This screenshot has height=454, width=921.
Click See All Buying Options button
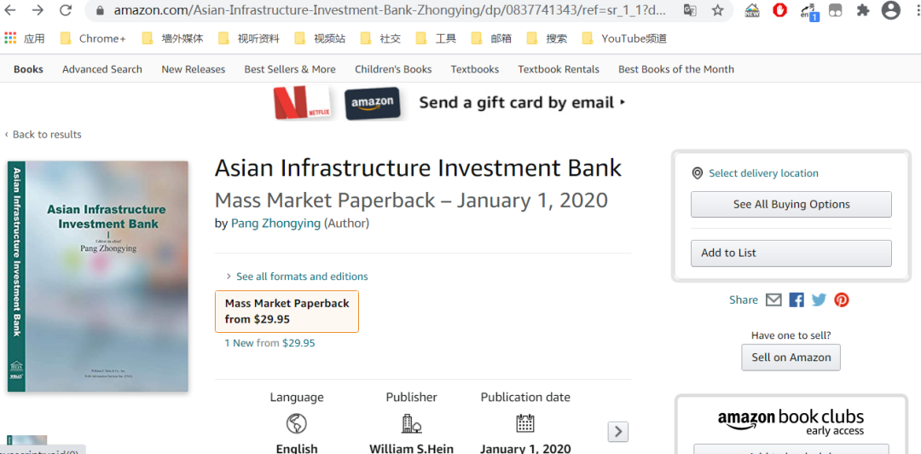pyautogui.click(x=791, y=205)
